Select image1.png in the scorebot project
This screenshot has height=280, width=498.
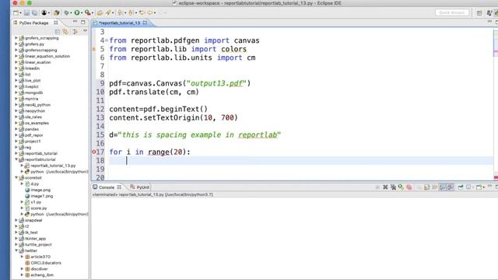tap(41, 196)
